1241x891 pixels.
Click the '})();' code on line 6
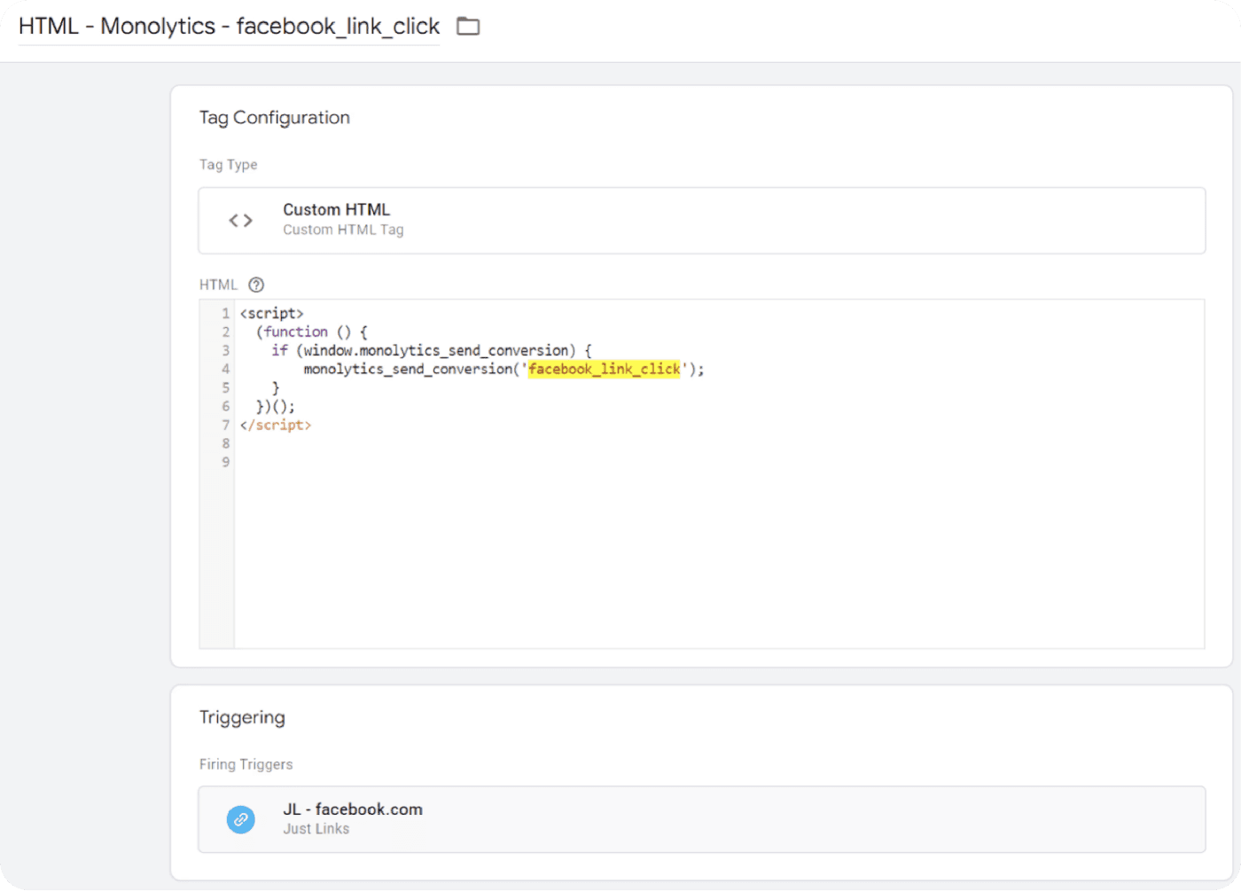275,406
